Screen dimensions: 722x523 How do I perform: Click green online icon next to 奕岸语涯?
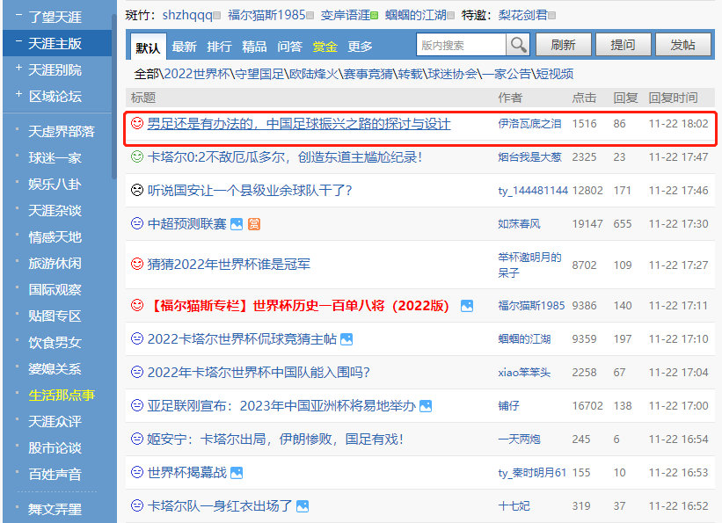375,16
